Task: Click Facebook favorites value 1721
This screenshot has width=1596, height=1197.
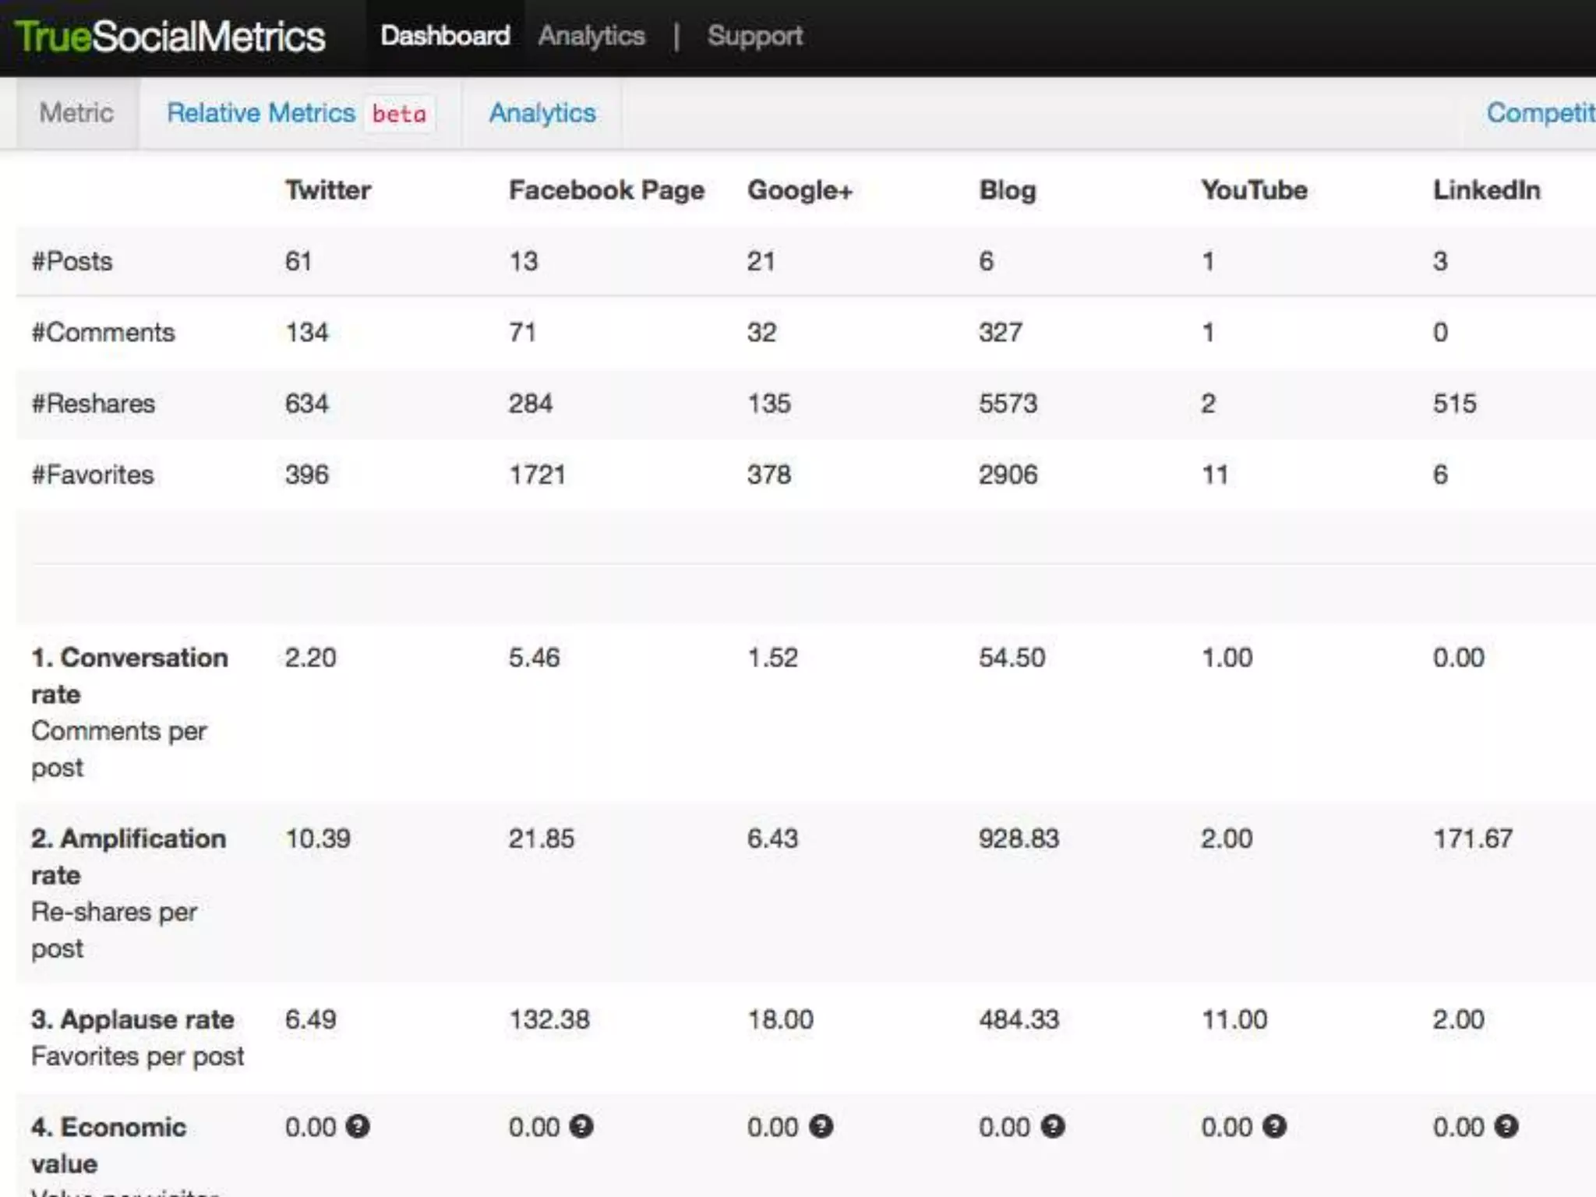Action: pyautogui.click(x=537, y=475)
